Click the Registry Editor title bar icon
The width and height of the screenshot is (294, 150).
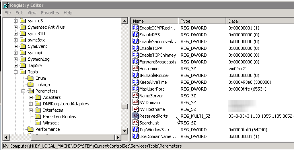pos(6,5)
